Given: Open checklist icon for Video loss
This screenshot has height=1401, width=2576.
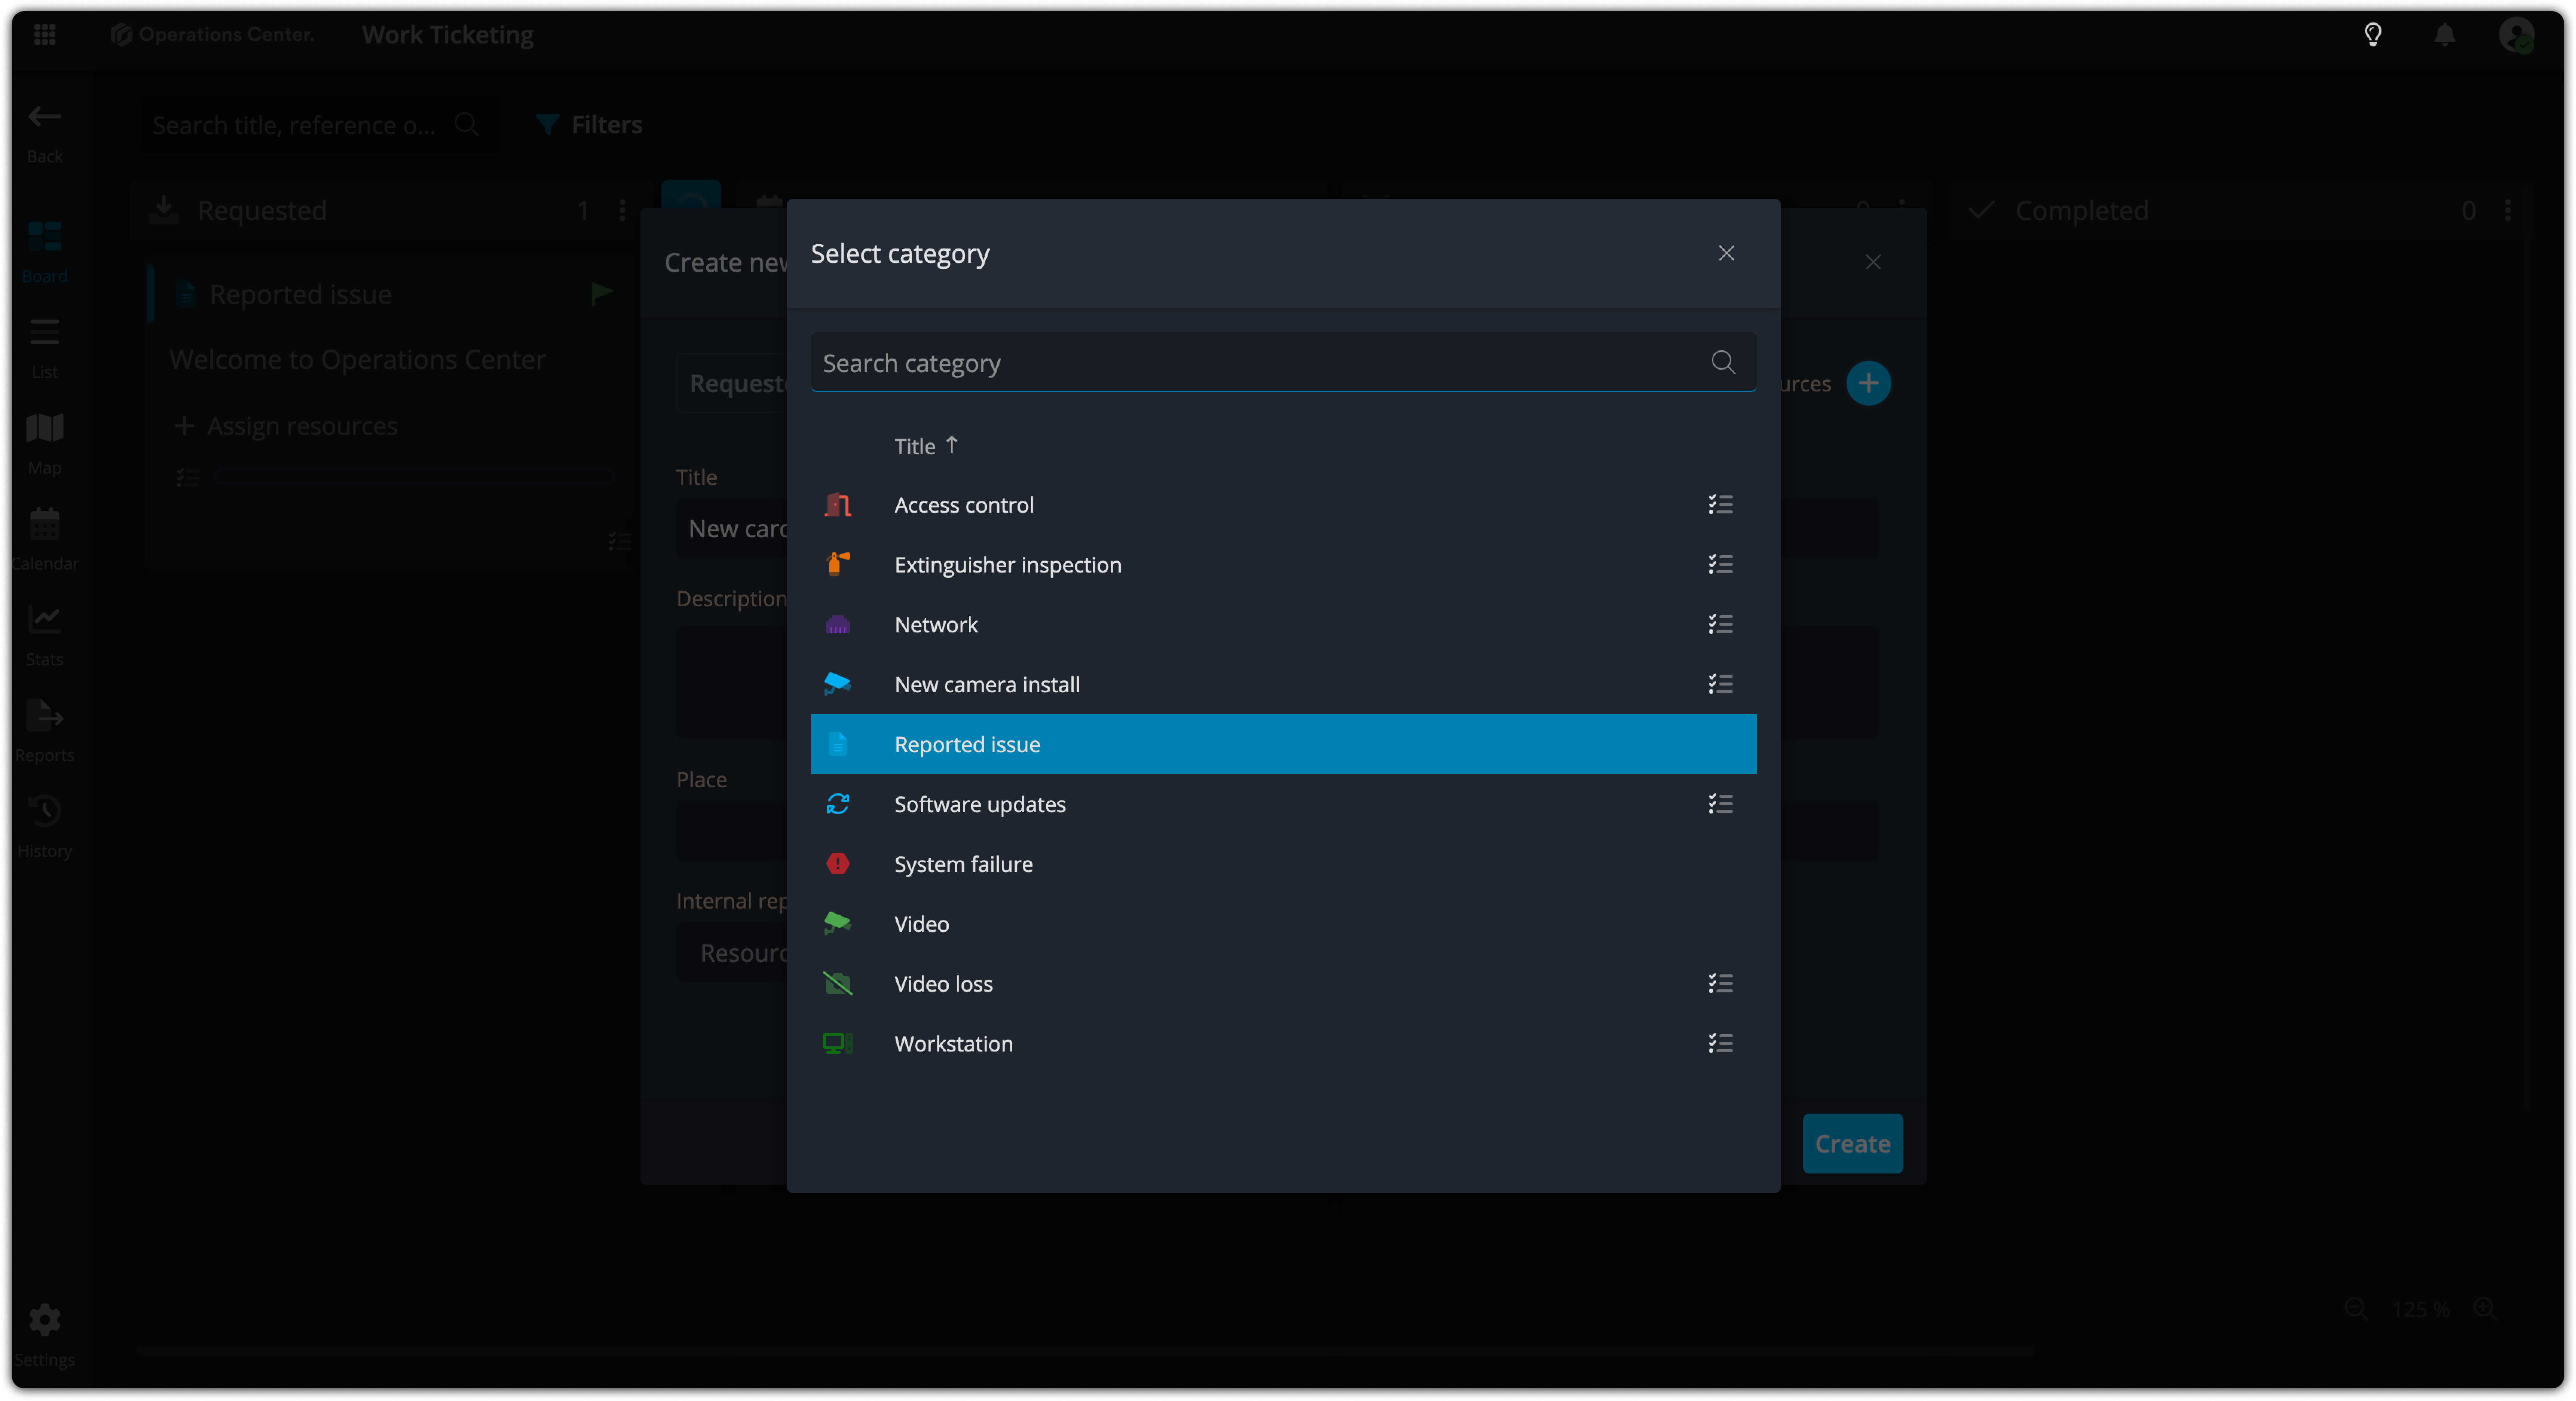Looking at the screenshot, I should (1720, 984).
